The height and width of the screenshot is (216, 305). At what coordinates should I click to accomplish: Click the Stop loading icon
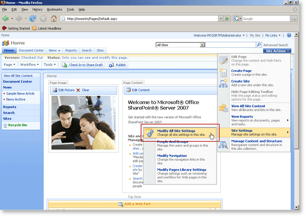point(43,18)
